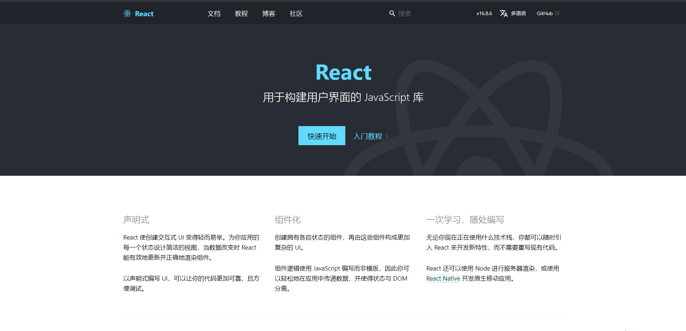
Task: Open the 文档 nav item
Action: click(x=214, y=13)
